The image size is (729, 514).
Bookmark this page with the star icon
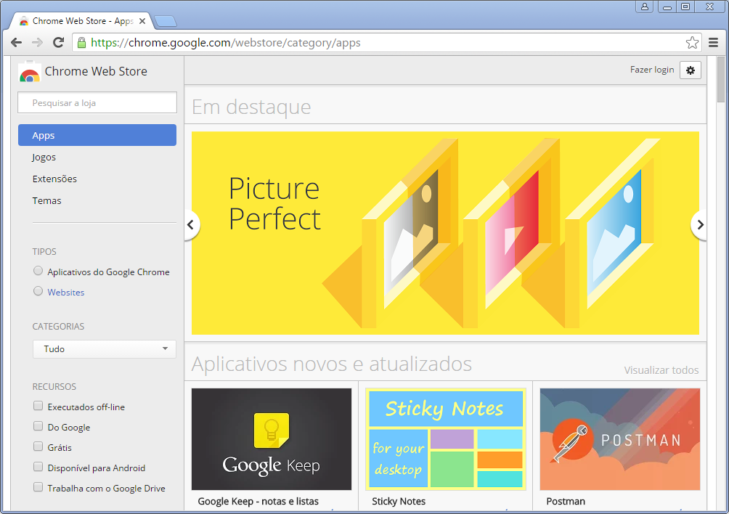(x=692, y=43)
